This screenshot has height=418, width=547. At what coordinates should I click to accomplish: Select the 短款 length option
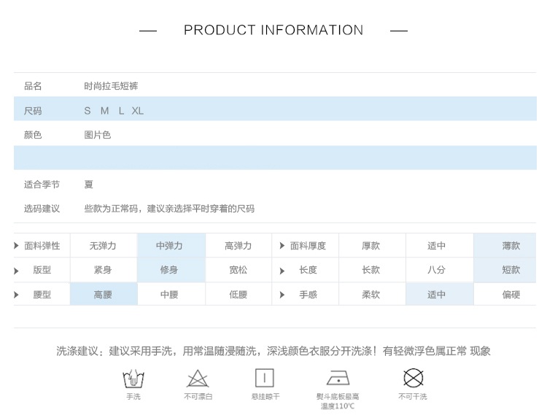[x=511, y=270]
